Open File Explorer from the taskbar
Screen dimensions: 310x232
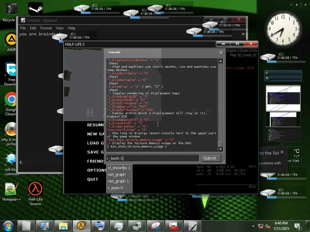(63, 226)
